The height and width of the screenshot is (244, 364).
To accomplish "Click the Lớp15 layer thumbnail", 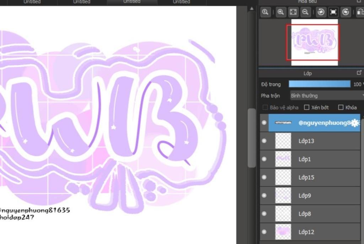I will (x=283, y=177).
